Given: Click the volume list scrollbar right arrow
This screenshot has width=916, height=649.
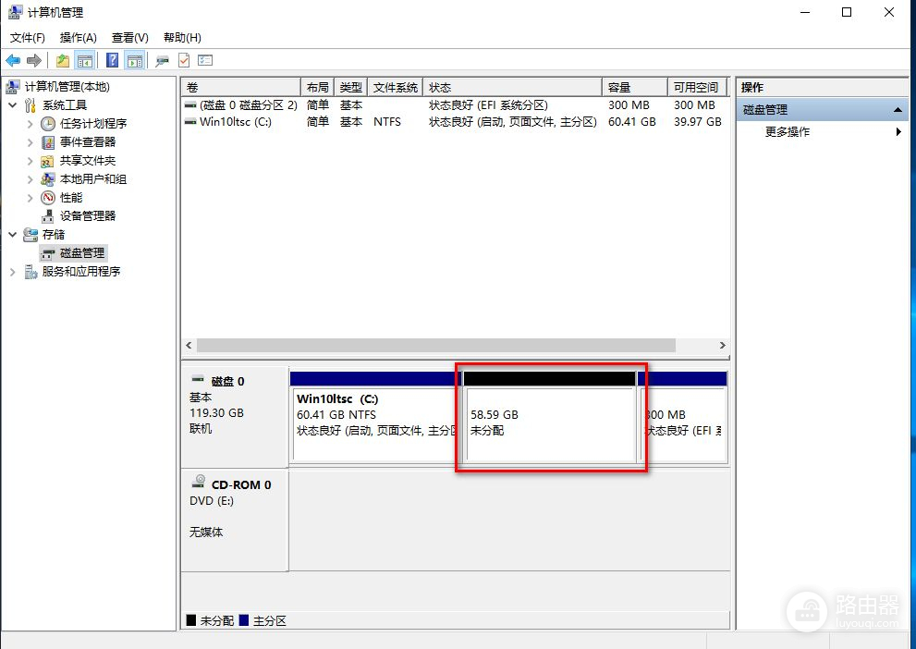Looking at the screenshot, I should (722, 345).
